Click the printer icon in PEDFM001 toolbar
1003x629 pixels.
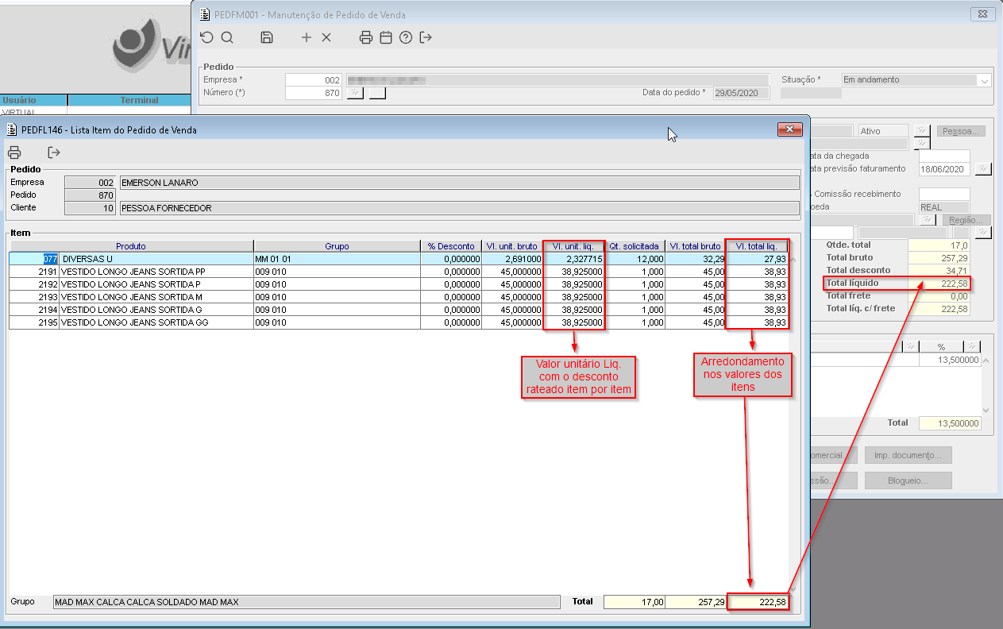click(366, 37)
